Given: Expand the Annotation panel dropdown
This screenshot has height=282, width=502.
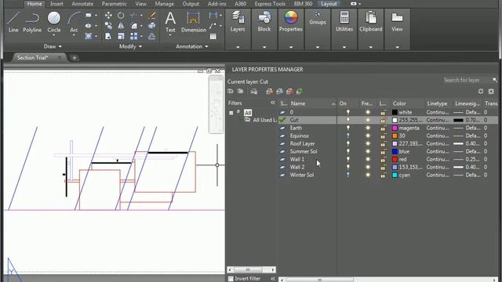Looking at the screenshot, I should 192,47.
